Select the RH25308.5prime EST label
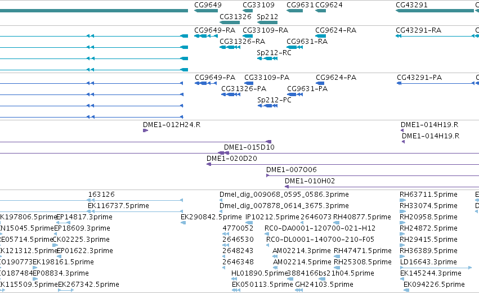 point(362,262)
